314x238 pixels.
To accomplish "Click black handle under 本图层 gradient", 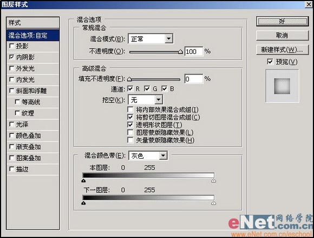I will (83, 181).
